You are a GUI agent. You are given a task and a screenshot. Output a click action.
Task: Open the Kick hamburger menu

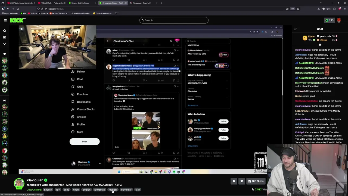click(x=5, y=20)
